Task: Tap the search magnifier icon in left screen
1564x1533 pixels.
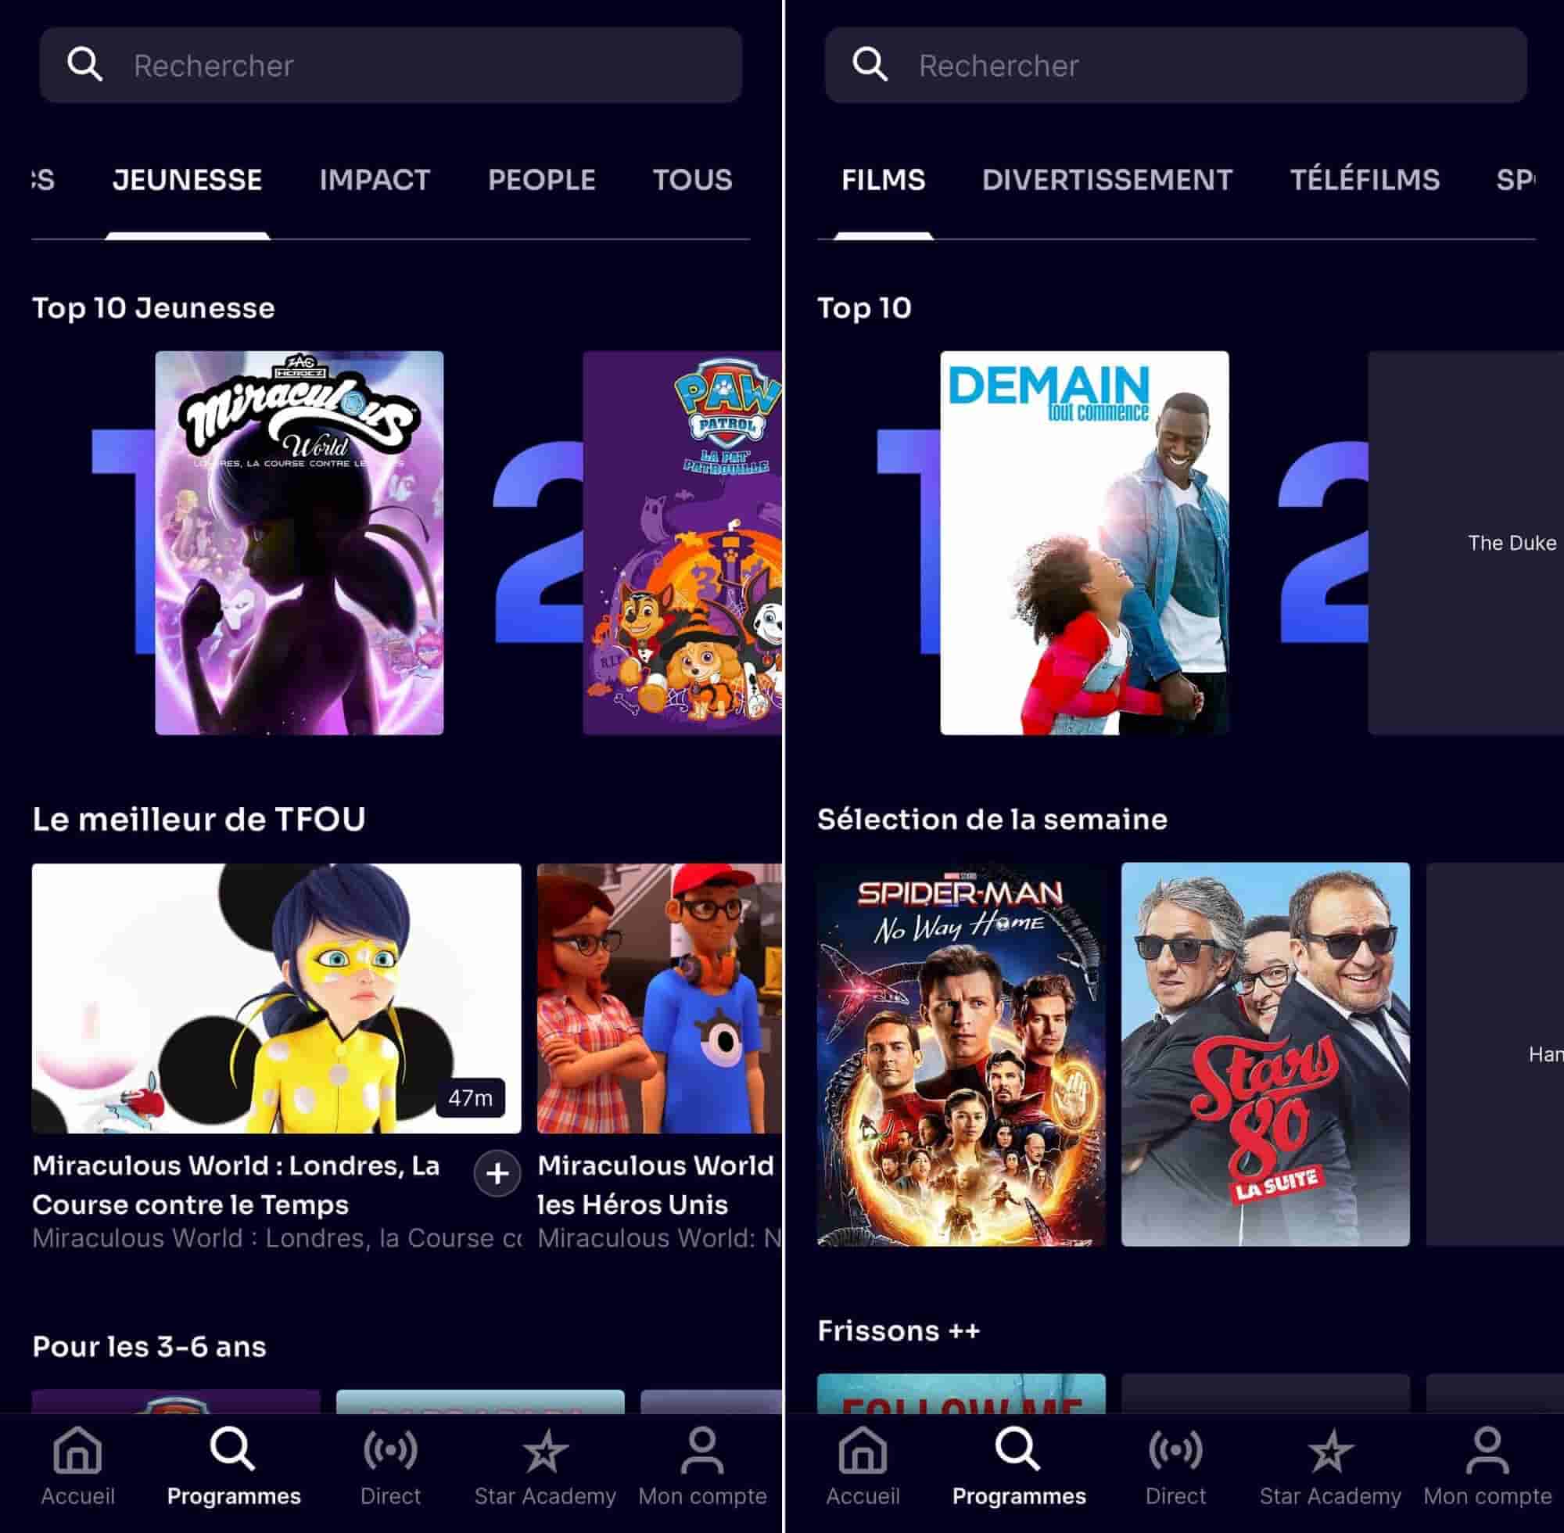Action: (x=84, y=64)
